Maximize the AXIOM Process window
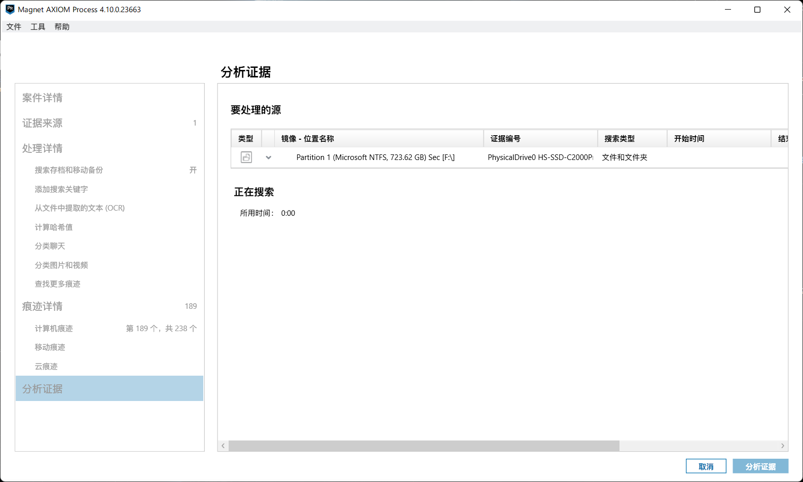This screenshot has height=482, width=803. click(x=757, y=10)
